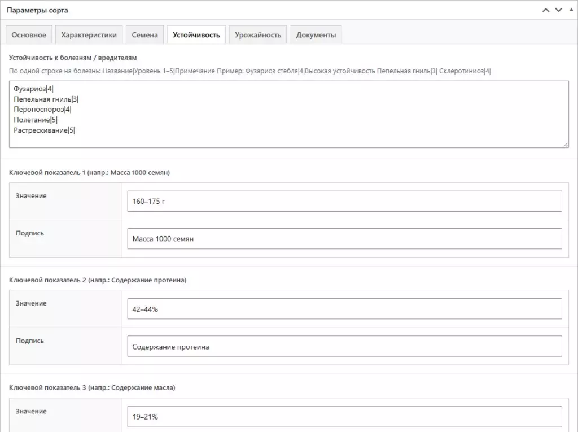Viewport: 578px width, 432px height.
Task: Click into the disease resistance textarea
Action: (x=288, y=115)
